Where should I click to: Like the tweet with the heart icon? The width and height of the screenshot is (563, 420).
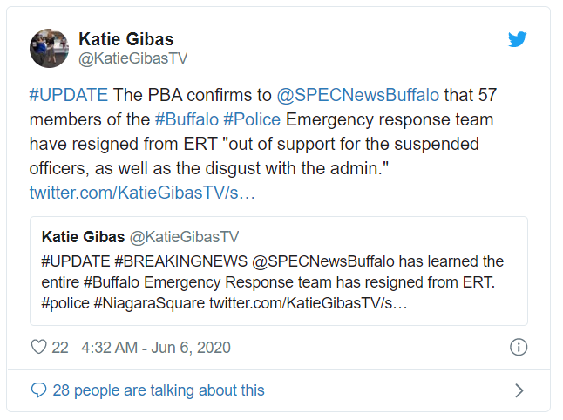pos(38,348)
